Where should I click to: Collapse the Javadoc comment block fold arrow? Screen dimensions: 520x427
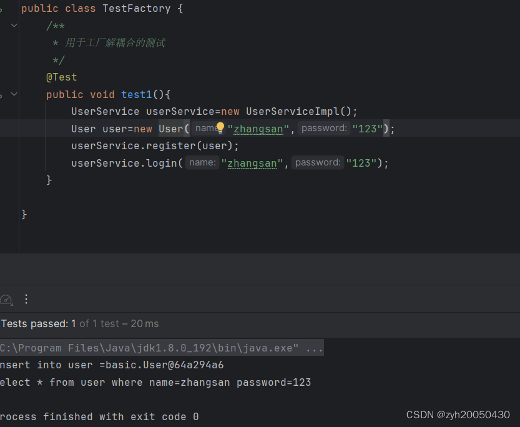tap(14, 25)
